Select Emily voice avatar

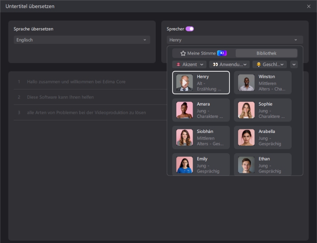184,165
